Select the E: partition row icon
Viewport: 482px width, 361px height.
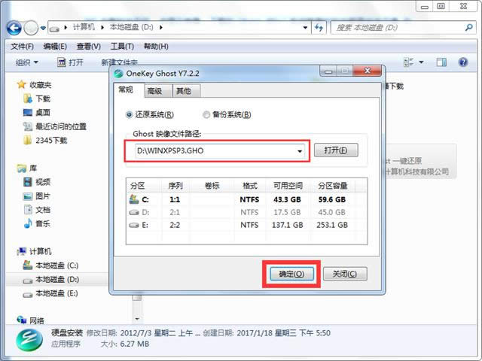pyautogui.click(x=134, y=224)
